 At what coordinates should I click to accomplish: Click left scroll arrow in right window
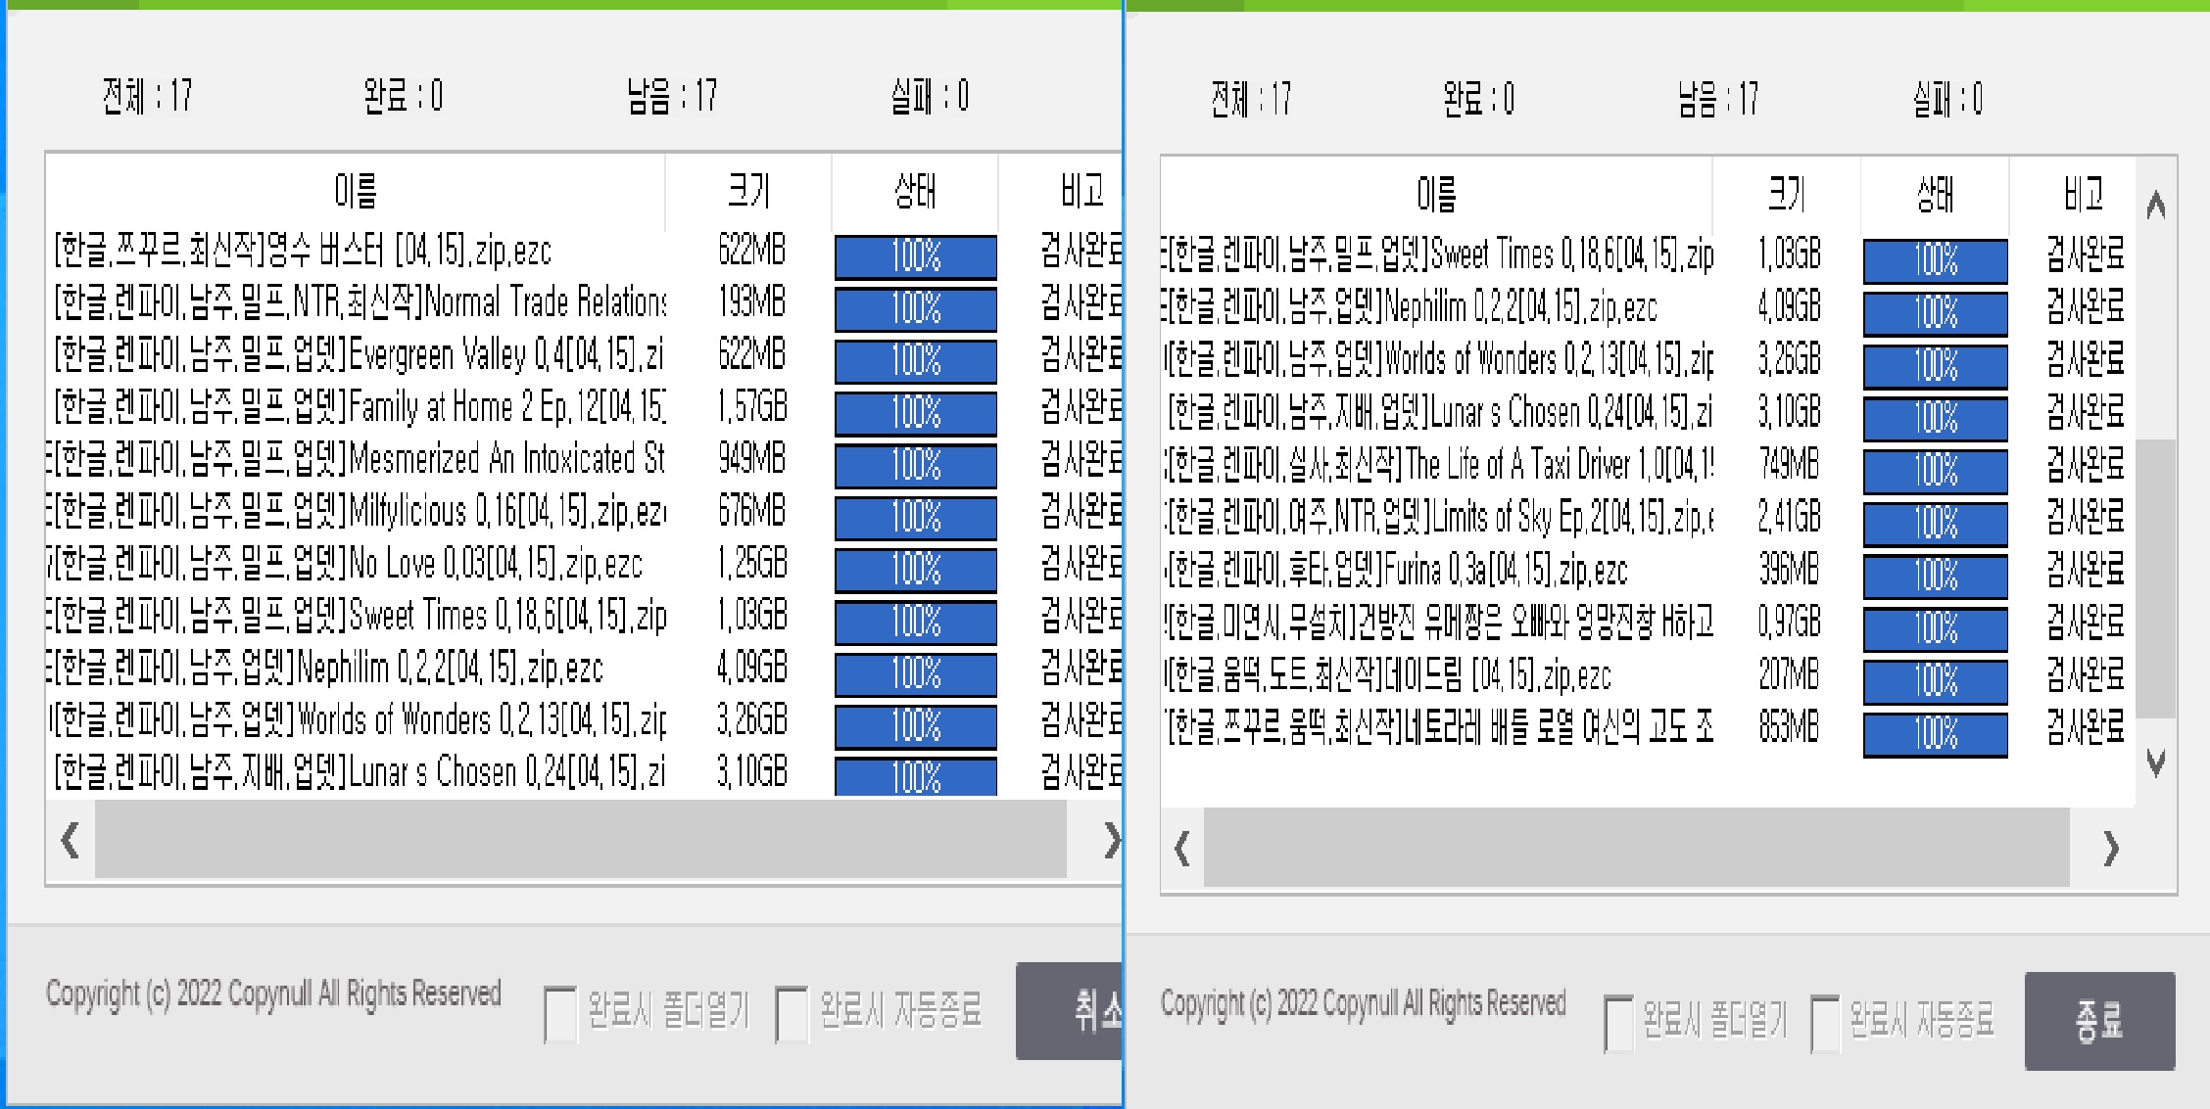pyautogui.click(x=1182, y=848)
